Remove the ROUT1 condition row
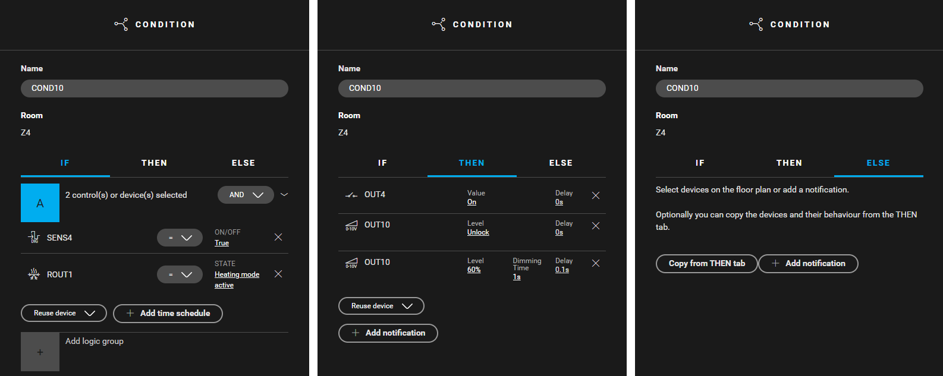This screenshot has height=376, width=943. 278,274
